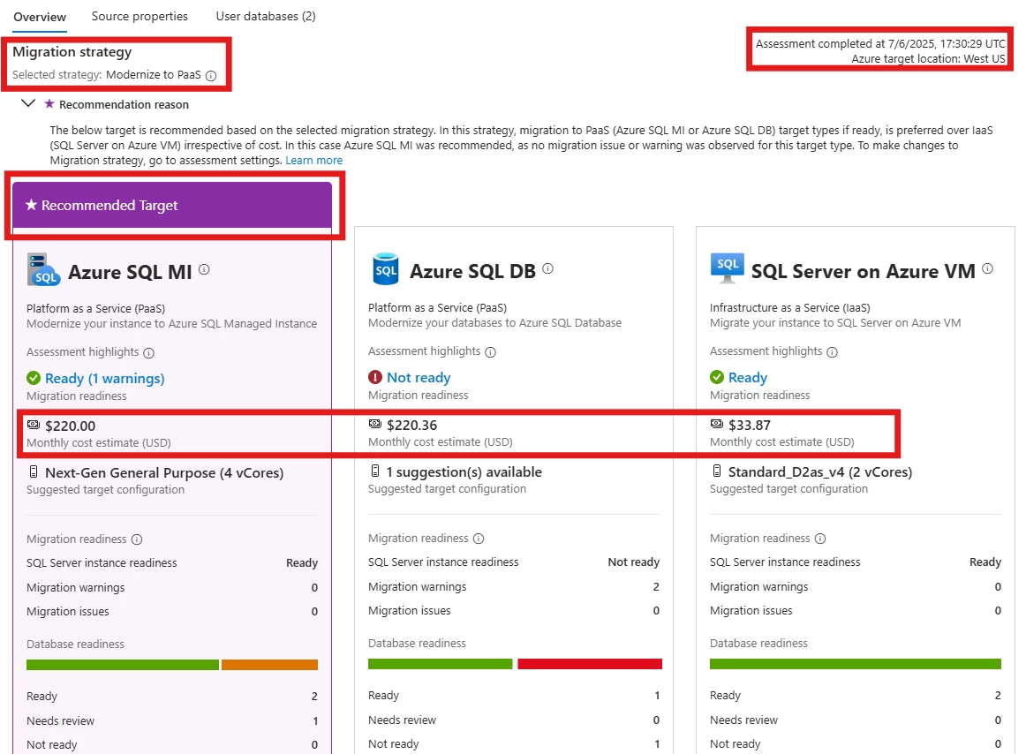Click the money icon beside $220.36
The width and height of the screenshot is (1026, 754).
click(x=375, y=424)
